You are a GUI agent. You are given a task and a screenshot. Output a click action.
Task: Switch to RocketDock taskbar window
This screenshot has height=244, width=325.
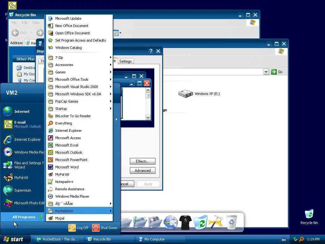(x=59, y=239)
